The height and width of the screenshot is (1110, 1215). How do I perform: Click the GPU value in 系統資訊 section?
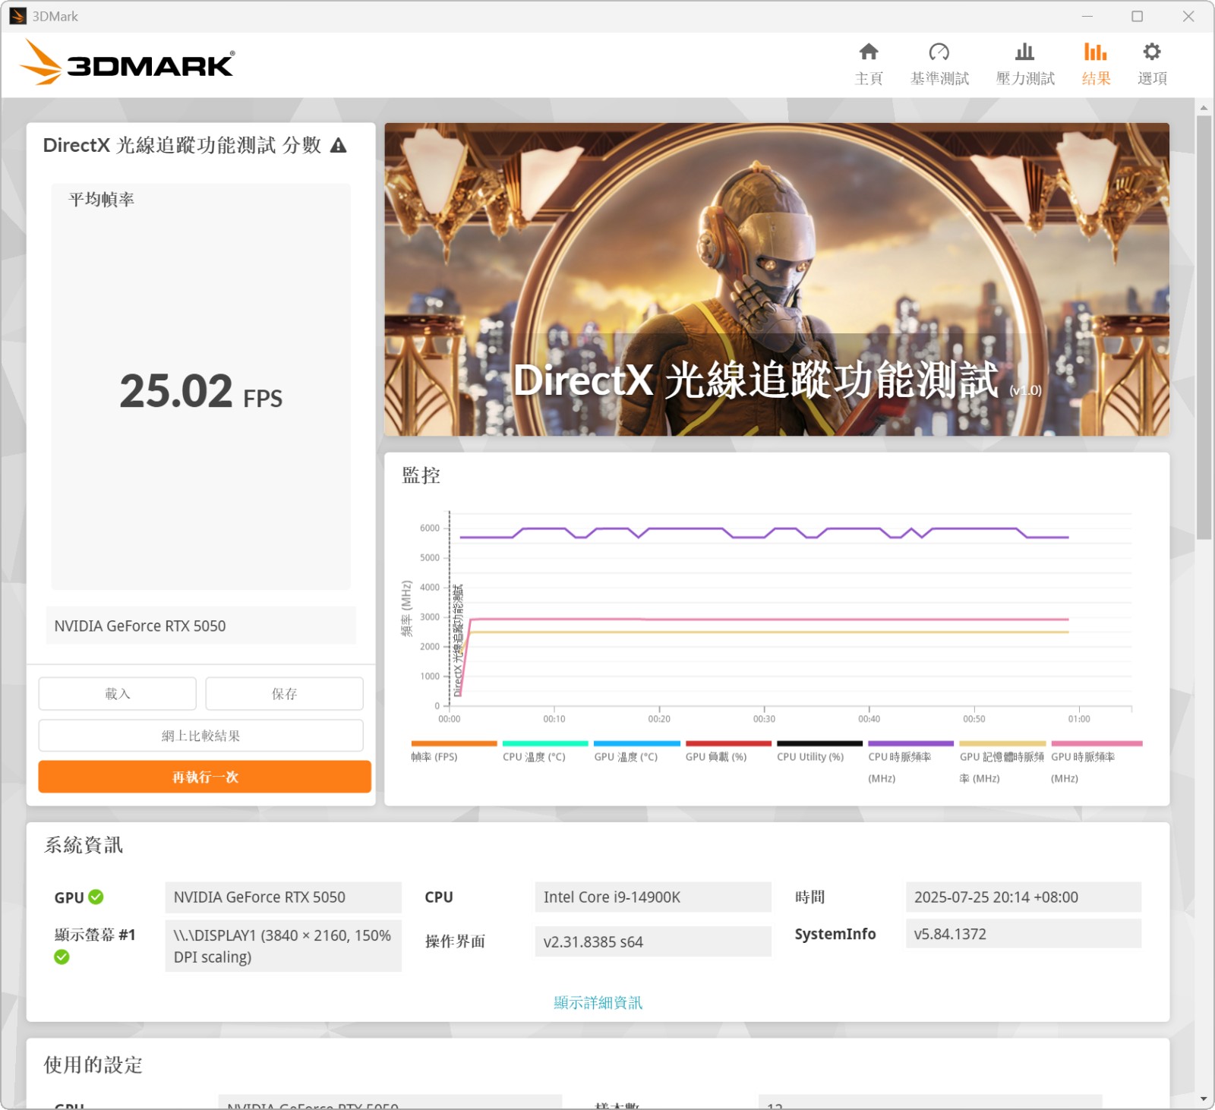(x=283, y=897)
